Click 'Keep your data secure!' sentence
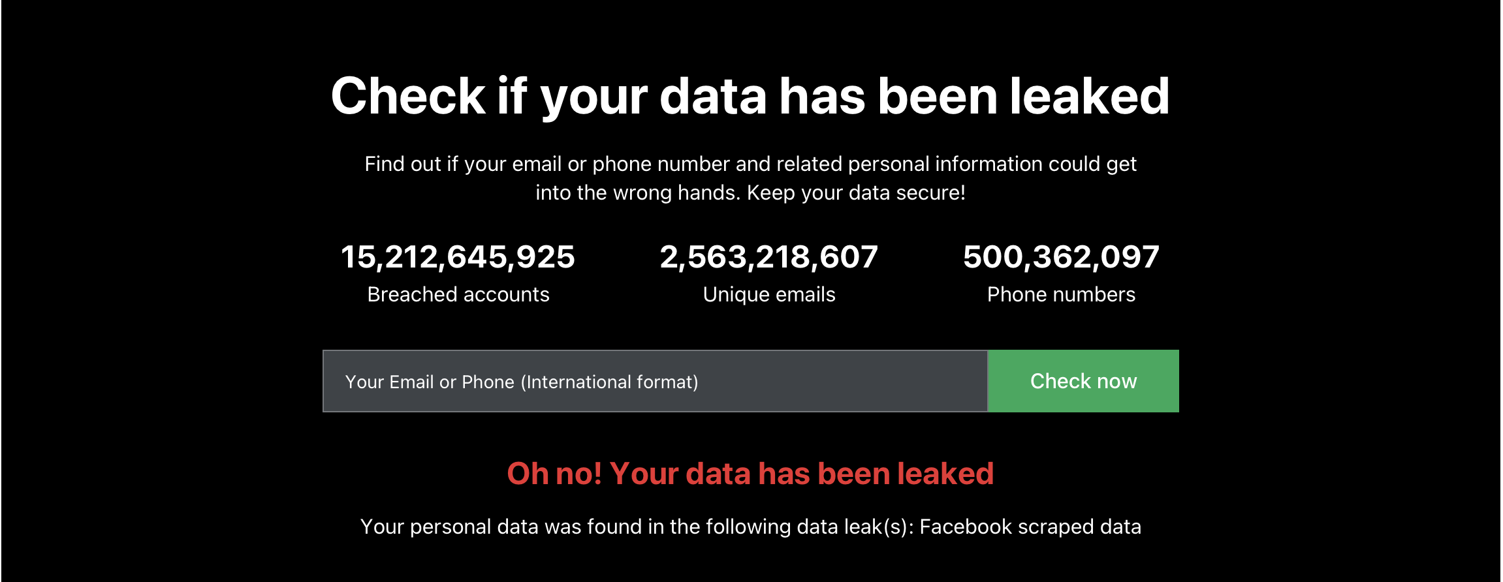Screen dimensions: 1503x582 (856, 193)
